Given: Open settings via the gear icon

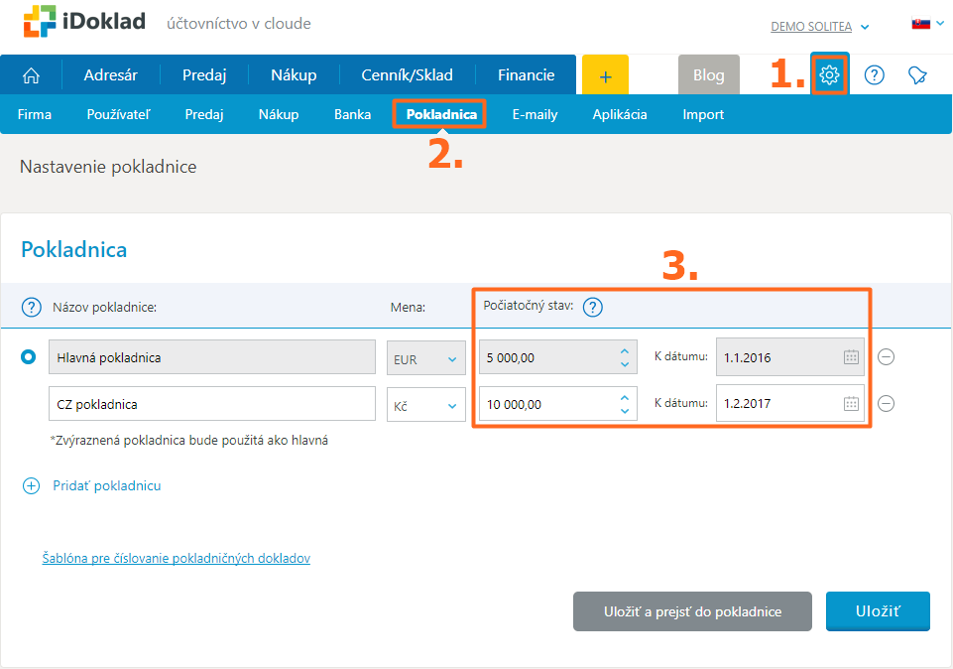Looking at the screenshot, I should [x=829, y=75].
